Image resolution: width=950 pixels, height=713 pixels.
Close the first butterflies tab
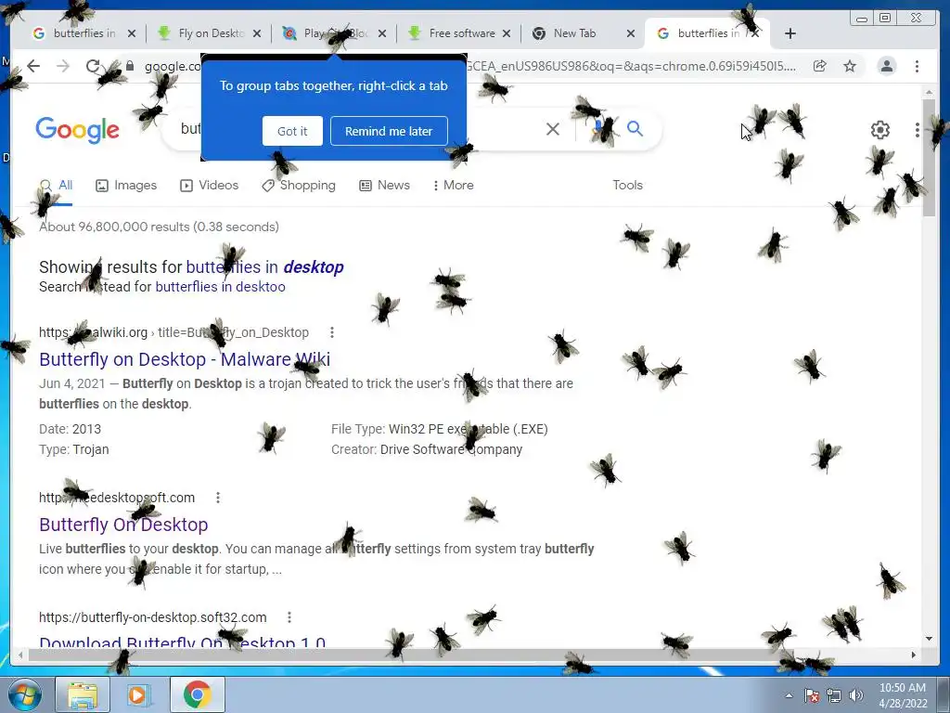click(132, 33)
